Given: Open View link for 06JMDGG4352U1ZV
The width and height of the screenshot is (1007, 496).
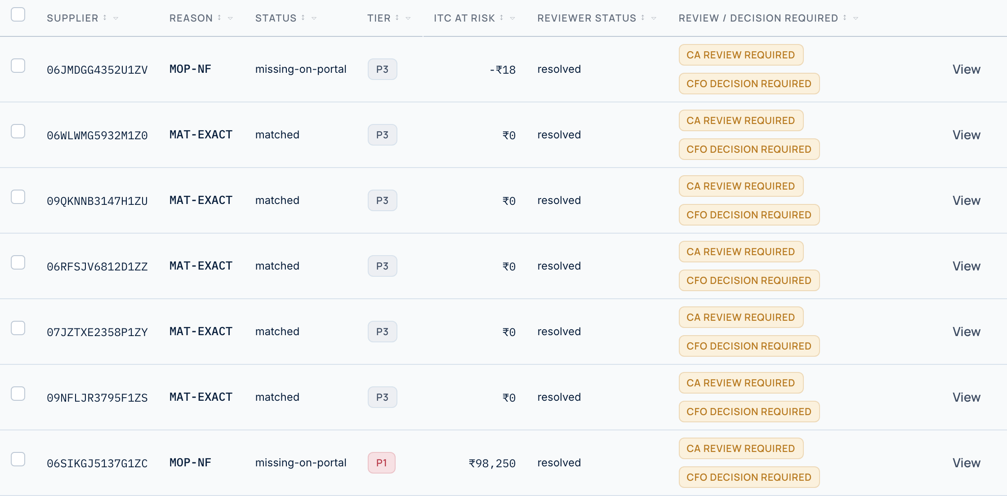Looking at the screenshot, I should (x=966, y=69).
